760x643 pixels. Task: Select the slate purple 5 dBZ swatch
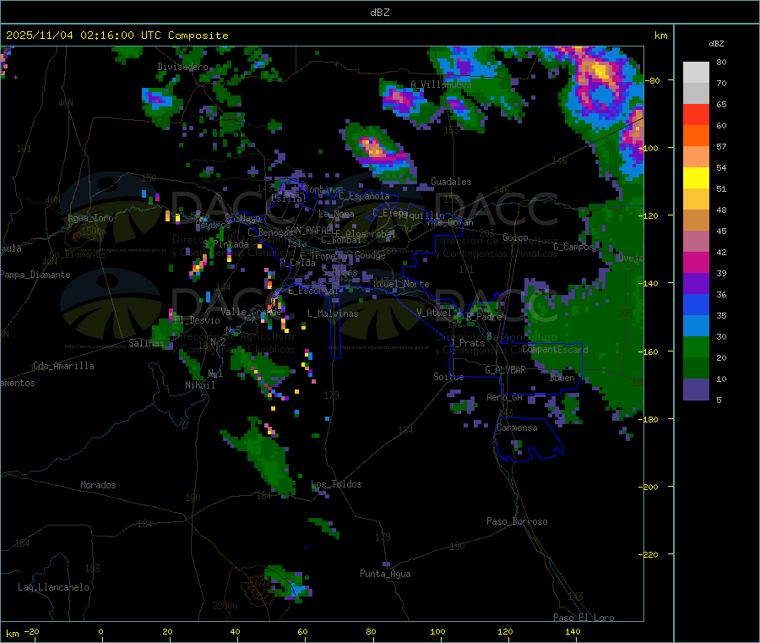coord(696,390)
